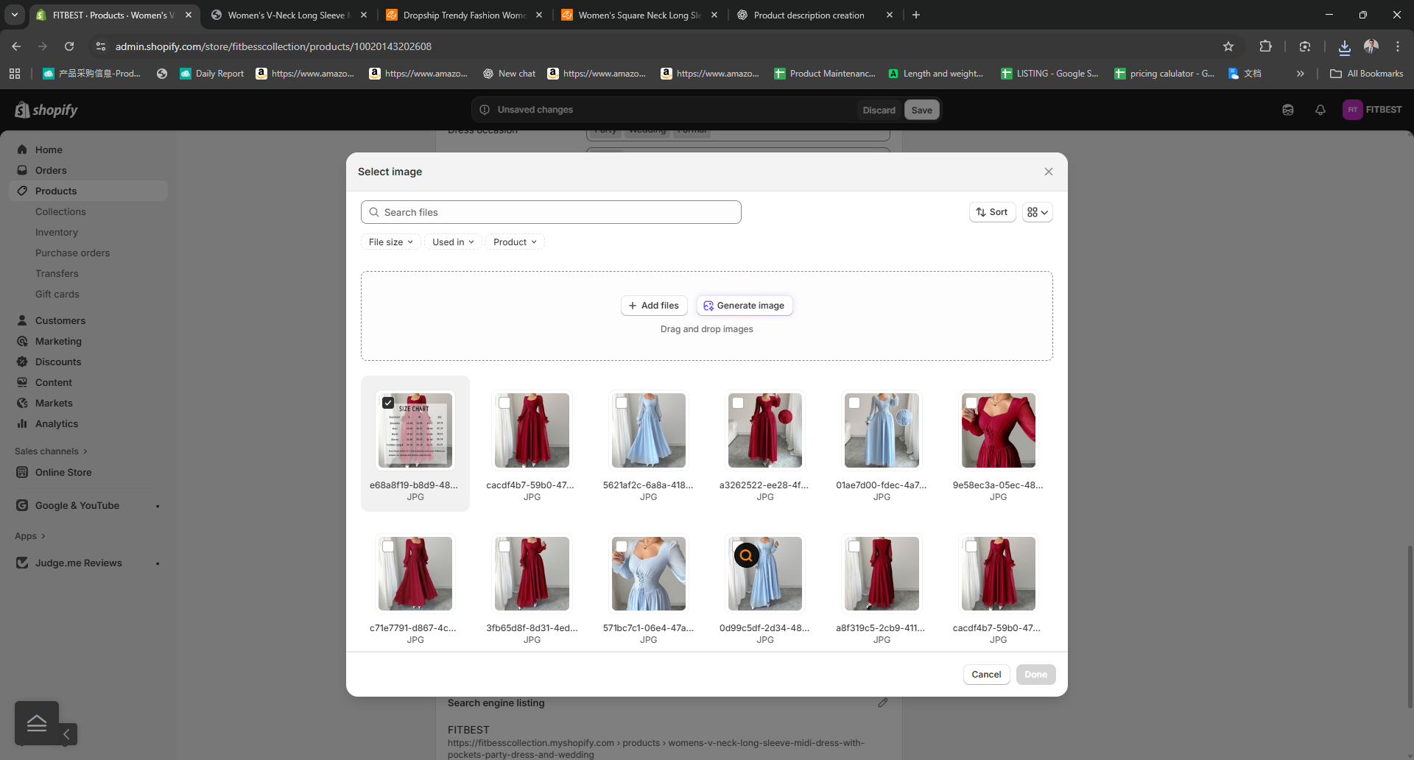The image size is (1414, 760).
Task: Open the notifications bell
Action: pyautogui.click(x=1320, y=110)
